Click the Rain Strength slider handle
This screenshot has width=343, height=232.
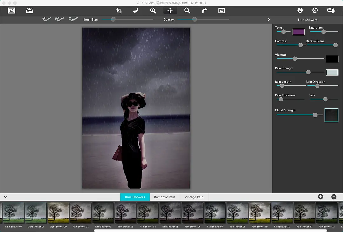[x=308, y=72]
